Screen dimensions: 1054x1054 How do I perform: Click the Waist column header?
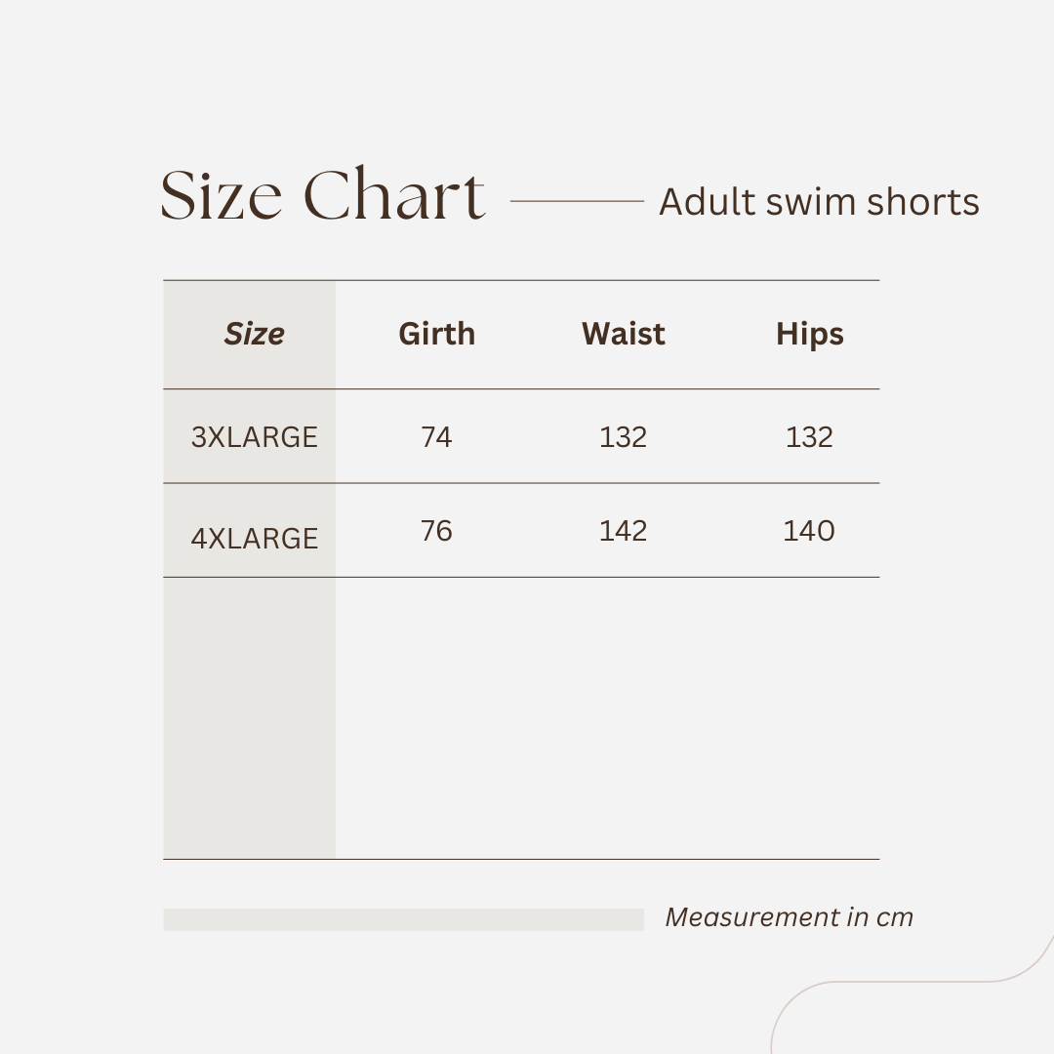click(623, 334)
